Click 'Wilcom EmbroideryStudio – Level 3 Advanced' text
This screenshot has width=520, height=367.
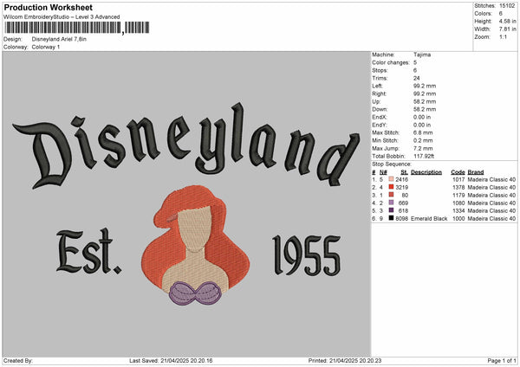coord(62,17)
